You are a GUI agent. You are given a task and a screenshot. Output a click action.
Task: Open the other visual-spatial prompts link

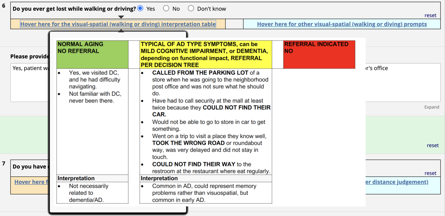click(x=342, y=24)
